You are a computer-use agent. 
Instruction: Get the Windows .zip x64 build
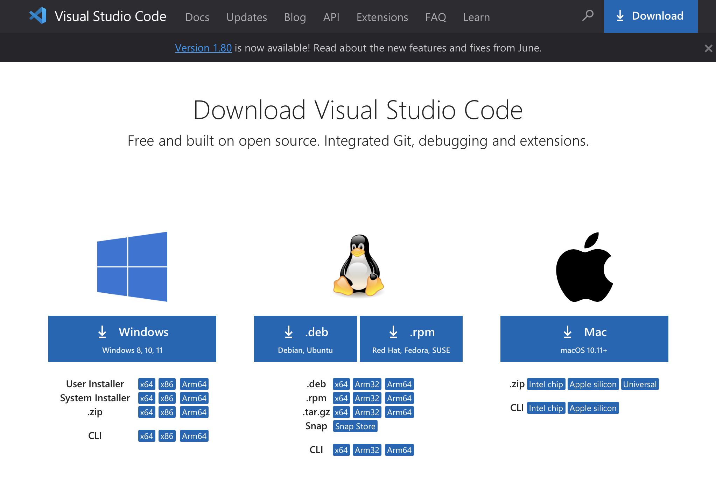[147, 412]
